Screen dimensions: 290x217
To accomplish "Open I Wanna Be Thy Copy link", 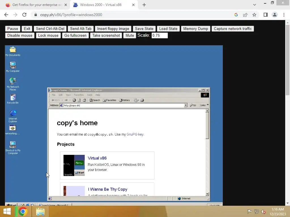I will [x=108, y=189].
